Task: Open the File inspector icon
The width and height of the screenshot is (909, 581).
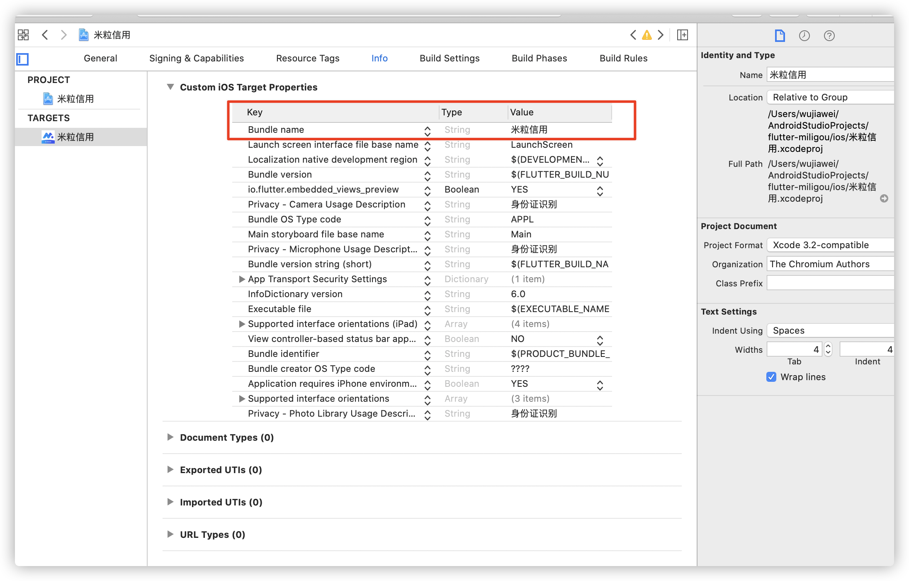Action: click(780, 36)
